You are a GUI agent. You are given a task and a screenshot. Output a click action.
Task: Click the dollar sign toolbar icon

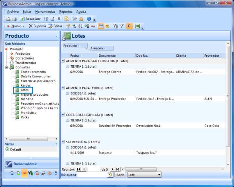point(58,19)
